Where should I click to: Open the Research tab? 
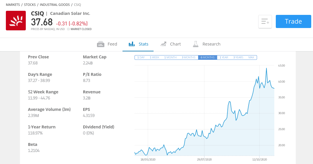(x=207, y=44)
